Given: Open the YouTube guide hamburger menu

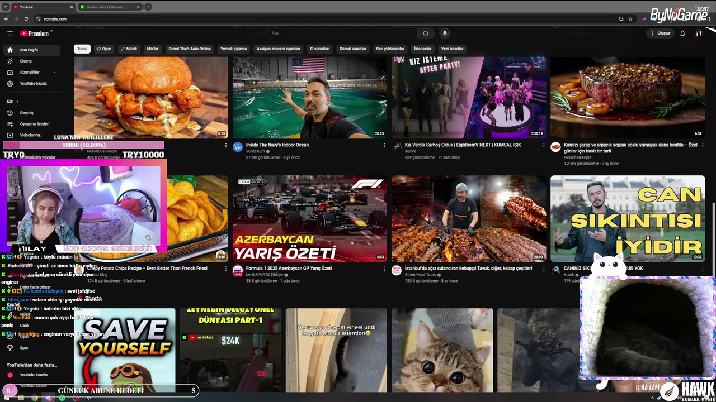Looking at the screenshot, I should pos(10,33).
